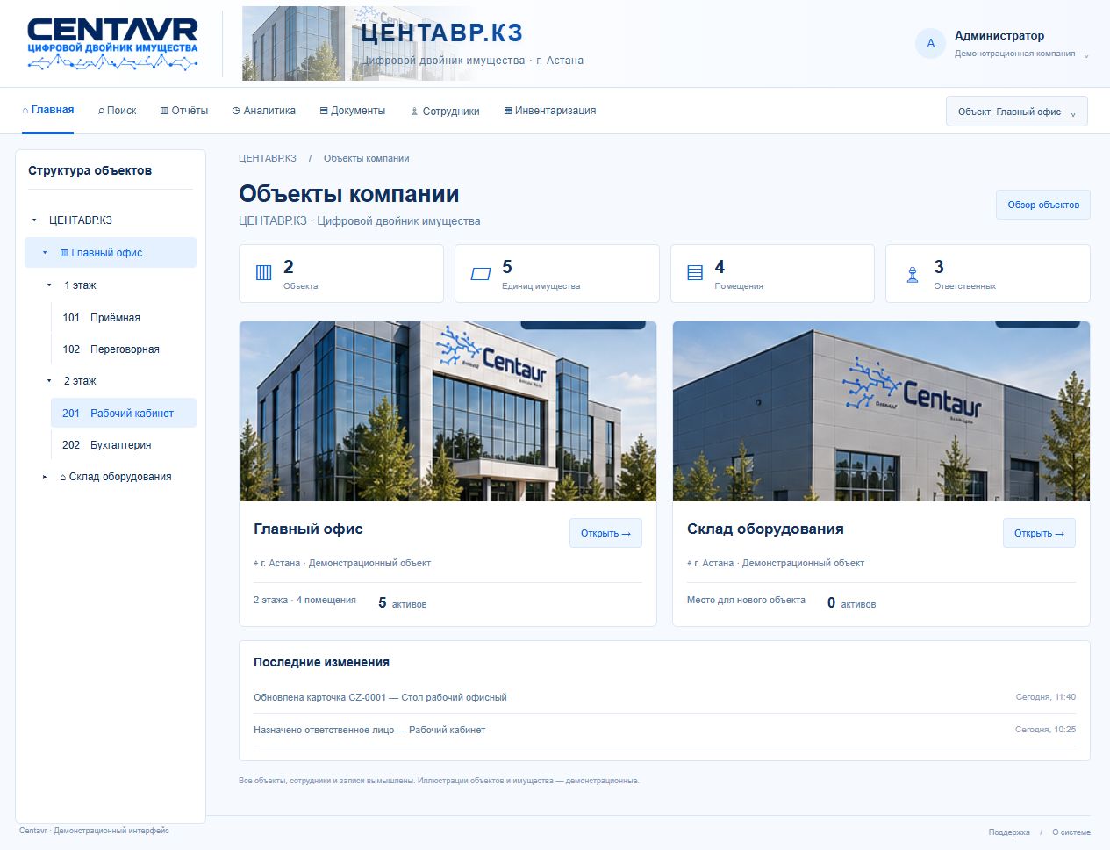This screenshot has height=850, width=1110.
Task: Click the Главный офис card title
Action: tap(308, 529)
